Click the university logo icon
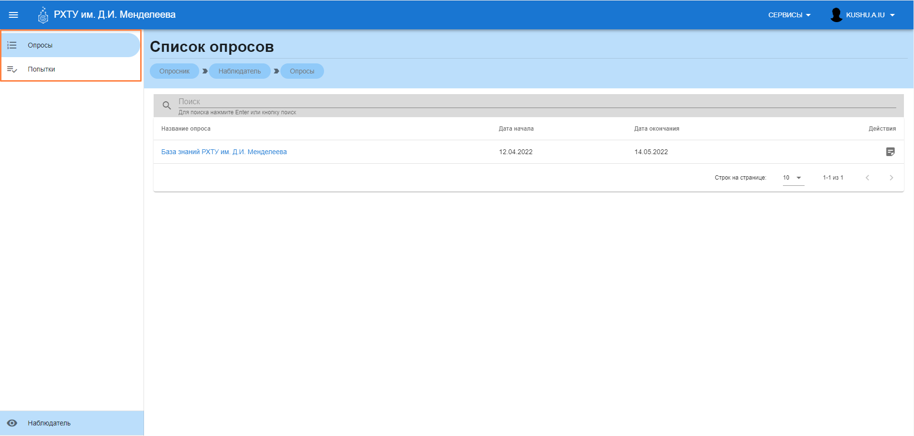The image size is (914, 436). pyautogui.click(x=43, y=15)
